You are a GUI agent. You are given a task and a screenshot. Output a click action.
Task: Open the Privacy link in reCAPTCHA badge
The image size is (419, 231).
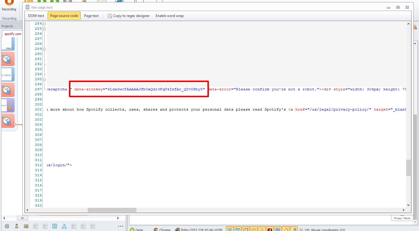tap(398, 218)
